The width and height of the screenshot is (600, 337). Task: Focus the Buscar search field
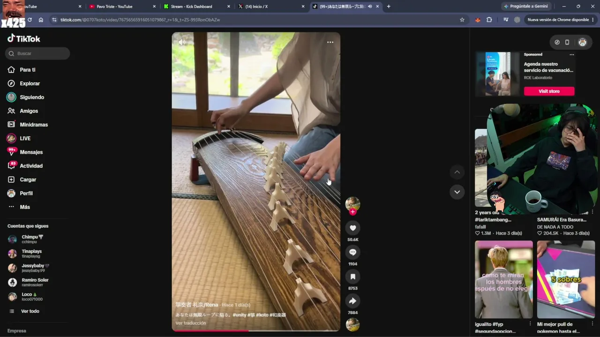point(37,53)
